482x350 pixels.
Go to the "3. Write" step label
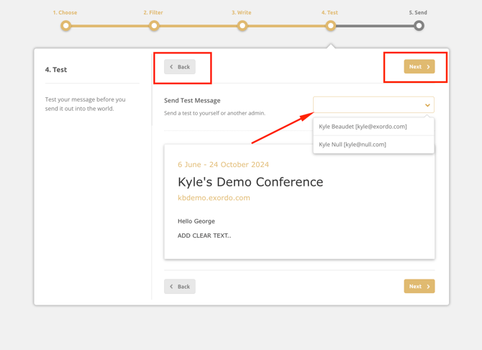[242, 12]
